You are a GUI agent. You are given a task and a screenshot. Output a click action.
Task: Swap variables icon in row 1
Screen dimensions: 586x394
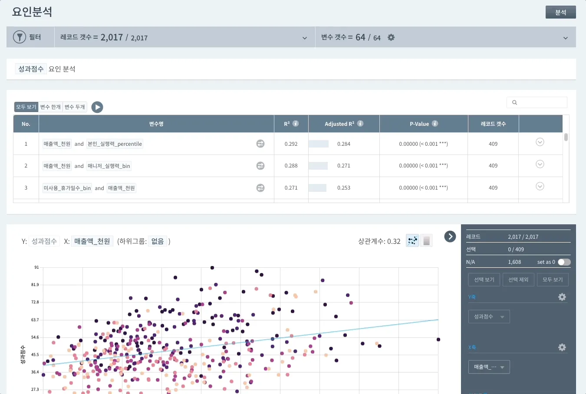[x=260, y=144]
